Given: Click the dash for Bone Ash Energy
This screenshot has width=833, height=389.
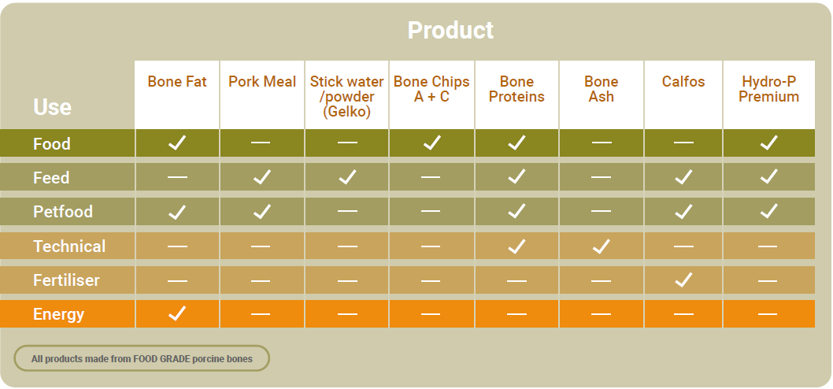Looking at the screenshot, I should click(x=601, y=314).
